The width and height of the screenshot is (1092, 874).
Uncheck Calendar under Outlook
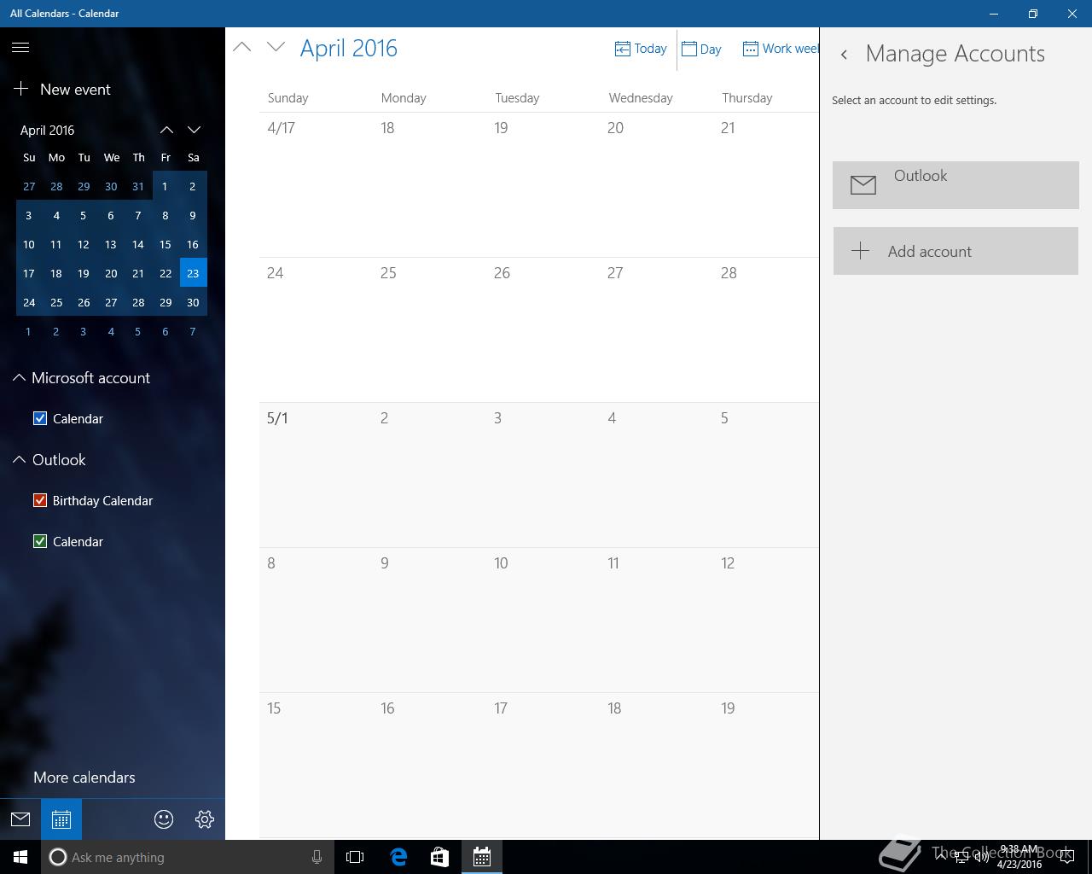[x=40, y=541]
